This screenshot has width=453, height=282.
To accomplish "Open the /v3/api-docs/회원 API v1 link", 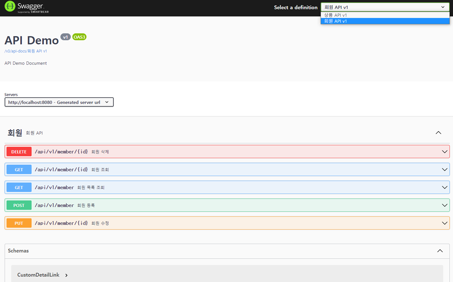I will click(x=26, y=51).
